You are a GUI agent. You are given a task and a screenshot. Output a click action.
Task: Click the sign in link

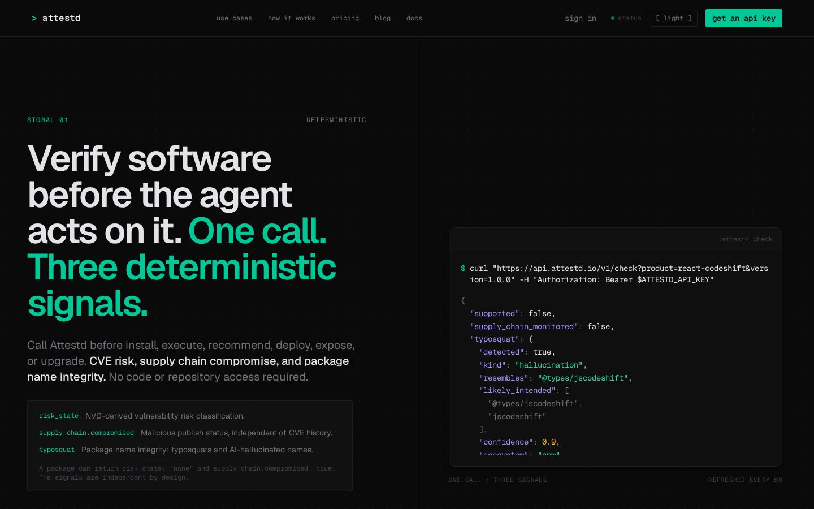[x=581, y=18]
